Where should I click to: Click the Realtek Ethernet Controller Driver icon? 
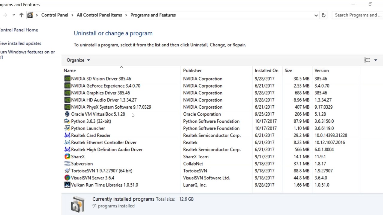click(67, 142)
